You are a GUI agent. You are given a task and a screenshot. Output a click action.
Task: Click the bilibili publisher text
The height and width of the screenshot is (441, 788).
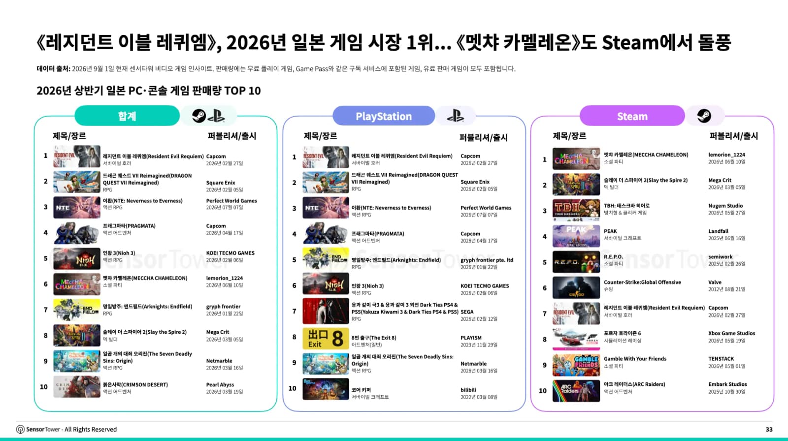(x=468, y=390)
